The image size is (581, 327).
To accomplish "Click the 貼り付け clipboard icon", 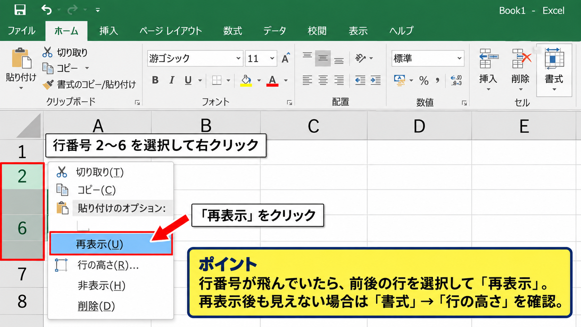I will [21, 58].
